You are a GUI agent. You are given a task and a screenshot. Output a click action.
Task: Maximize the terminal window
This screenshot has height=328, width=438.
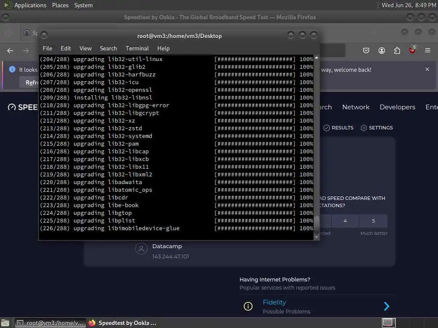coord(302,35)
